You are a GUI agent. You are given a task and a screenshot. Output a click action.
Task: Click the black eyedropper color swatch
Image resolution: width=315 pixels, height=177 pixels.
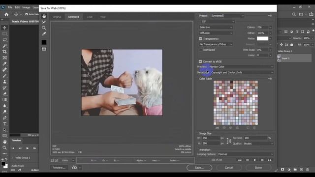[x=44, y=42]
